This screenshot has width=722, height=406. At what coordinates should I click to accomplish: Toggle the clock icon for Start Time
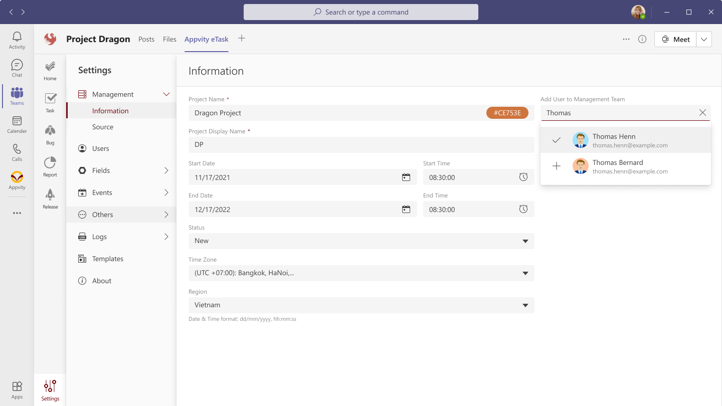pyautogui.click(x=523, y=177)
